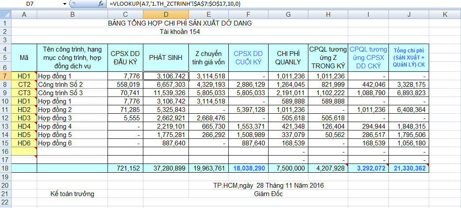This screenshot has height=208, width=461.
Task: Select the CT3 code cell
Action: (x=24, y=93)
